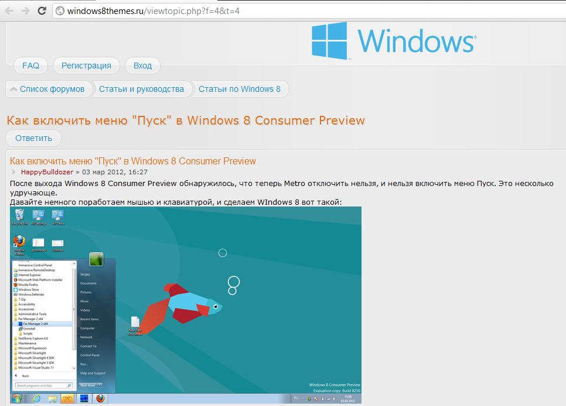Open the Статьи и руководства breadcrumb
This screenshot has width=566, height=406.
141,90
